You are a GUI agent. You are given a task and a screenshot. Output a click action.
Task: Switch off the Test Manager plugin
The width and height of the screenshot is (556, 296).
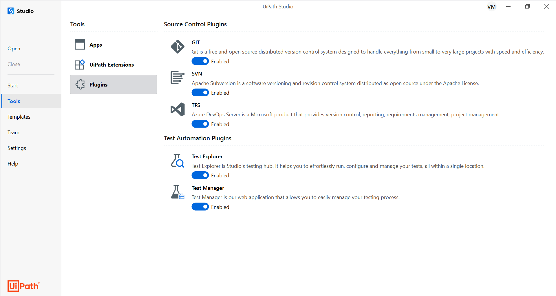tap(200, 207)
